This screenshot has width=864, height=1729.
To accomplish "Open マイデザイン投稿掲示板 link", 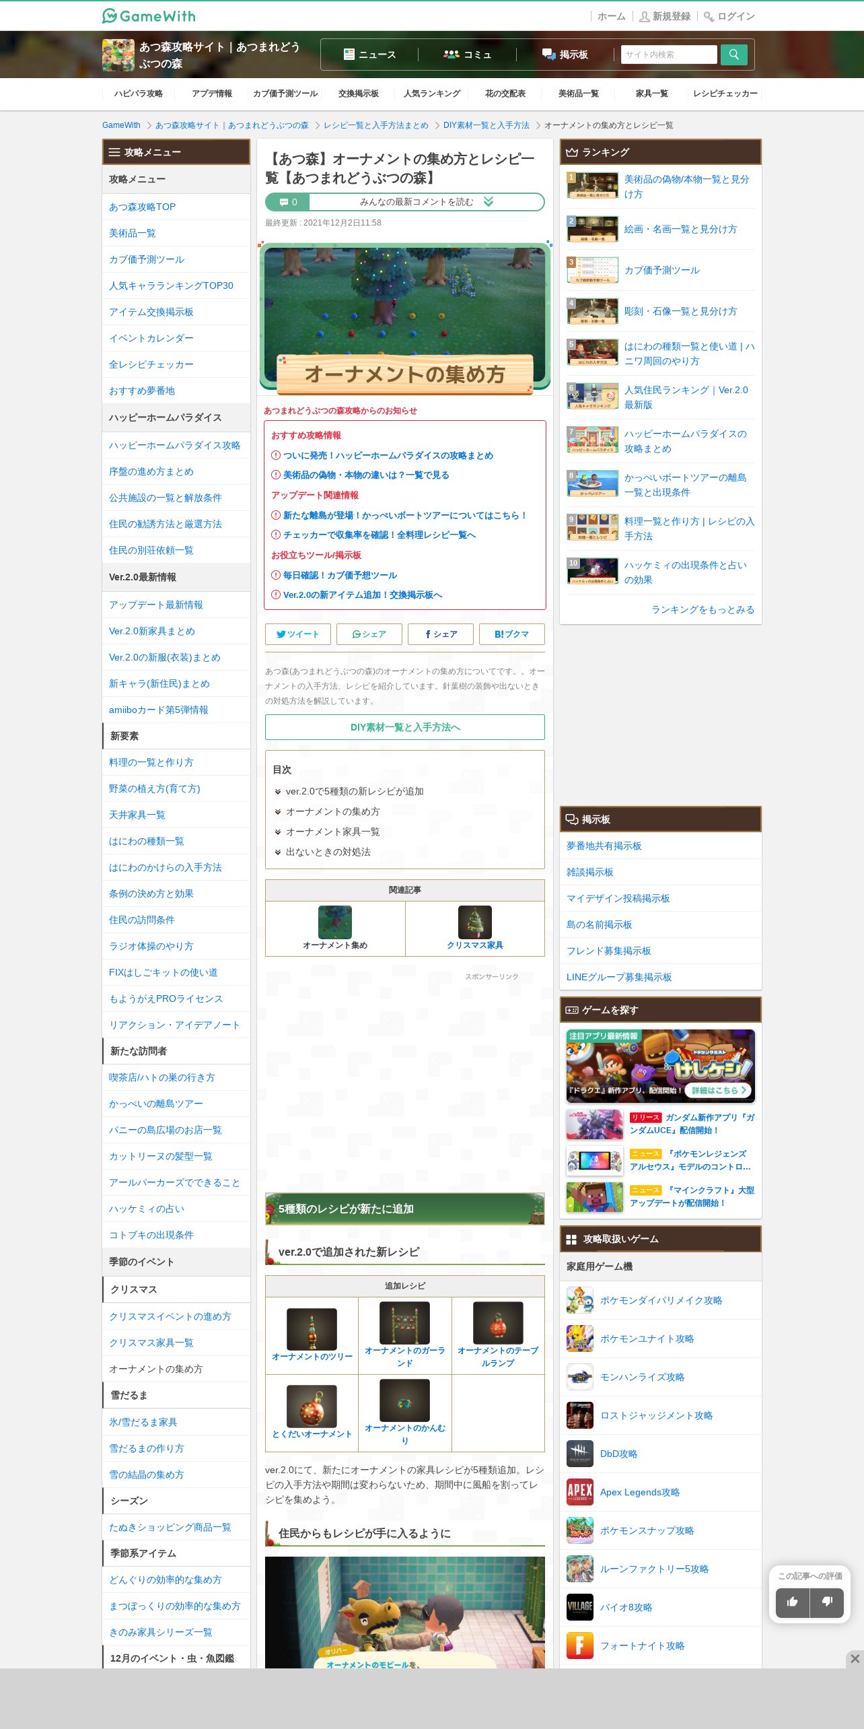I will [x=618, y=898].
